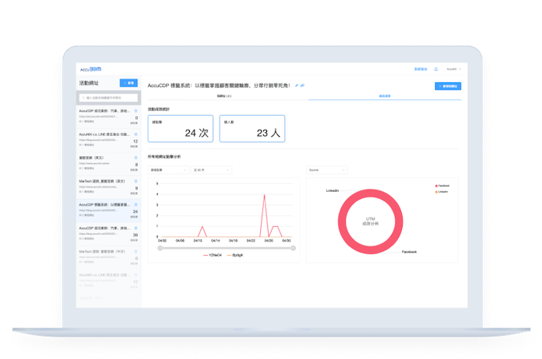Select the AccuCDP campaign row showing 39
Image resolution: width=542 pixels, height=359 pixels.
(108, 234)
